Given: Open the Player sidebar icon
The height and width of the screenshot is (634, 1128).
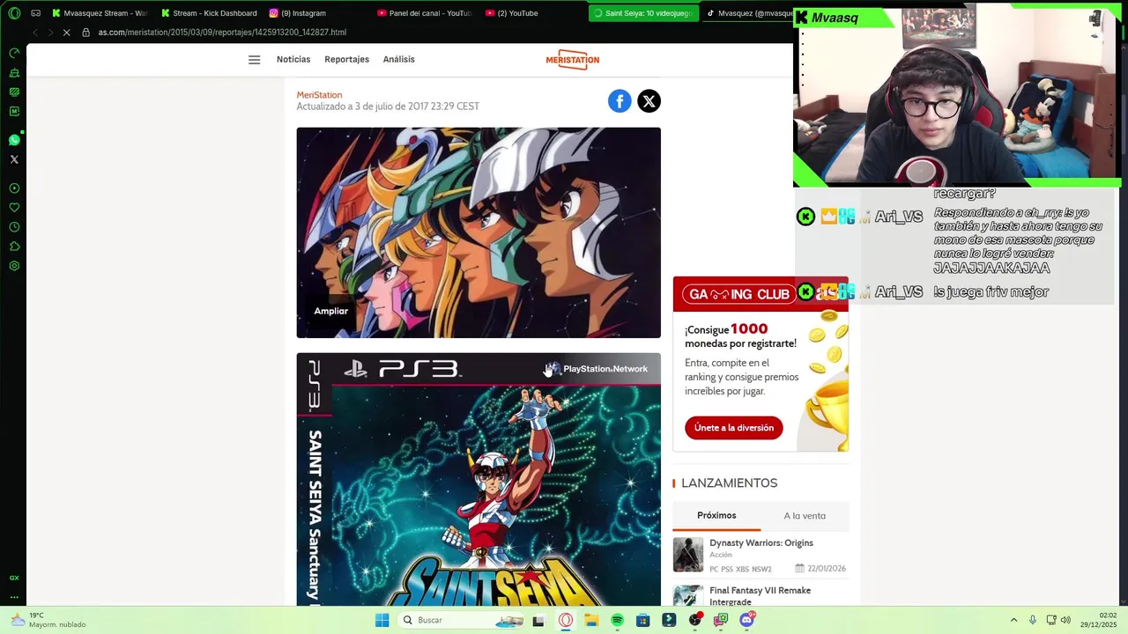Looking at the screenshot, I should click(14, 188).
